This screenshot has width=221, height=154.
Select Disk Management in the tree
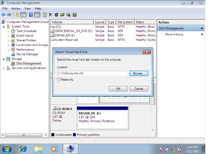tap(29, 63)
